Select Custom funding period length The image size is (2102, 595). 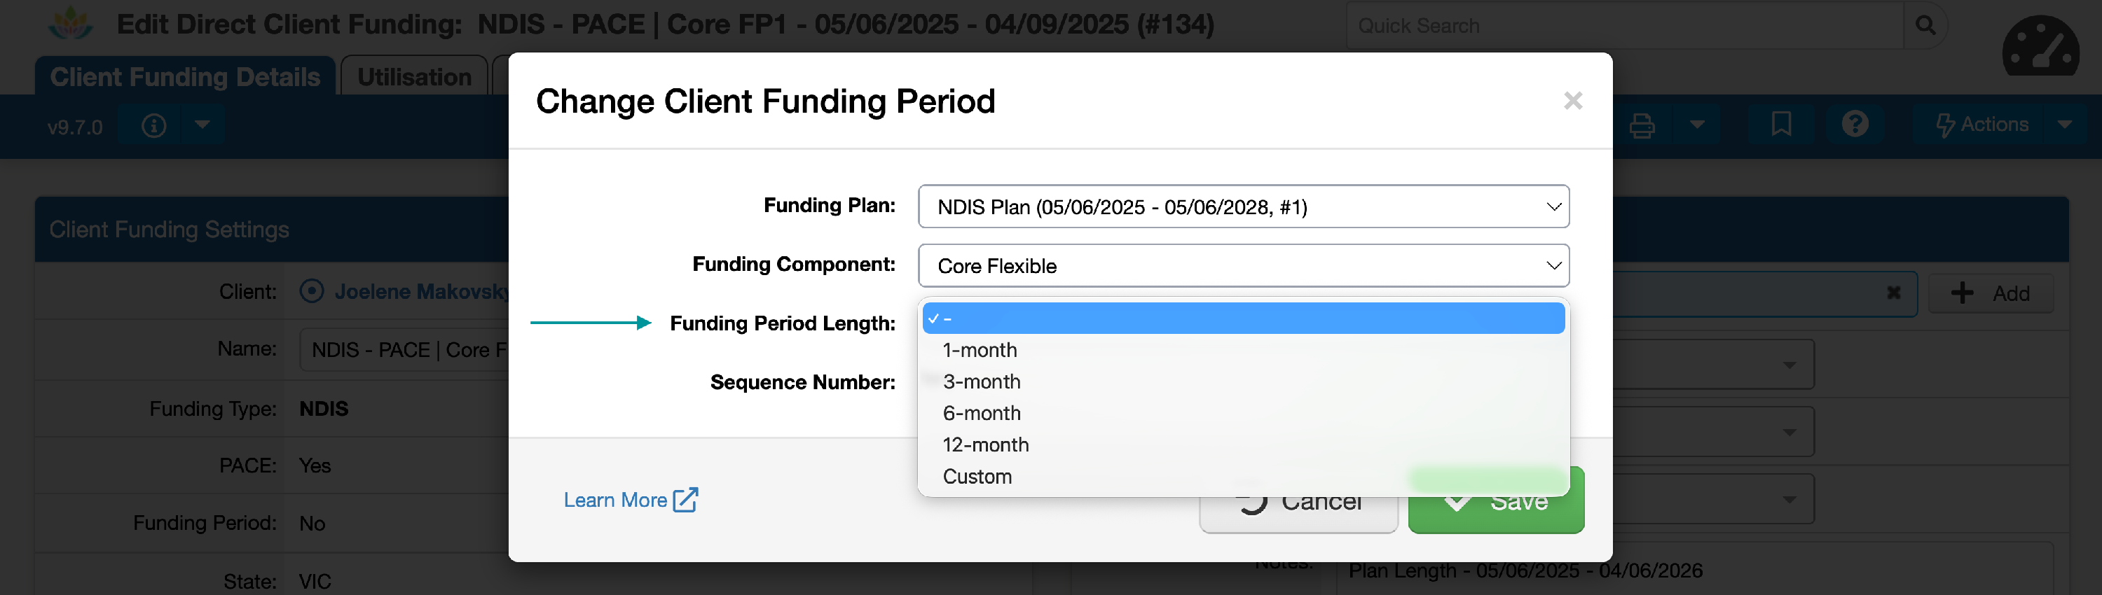[x=977, y=477]
